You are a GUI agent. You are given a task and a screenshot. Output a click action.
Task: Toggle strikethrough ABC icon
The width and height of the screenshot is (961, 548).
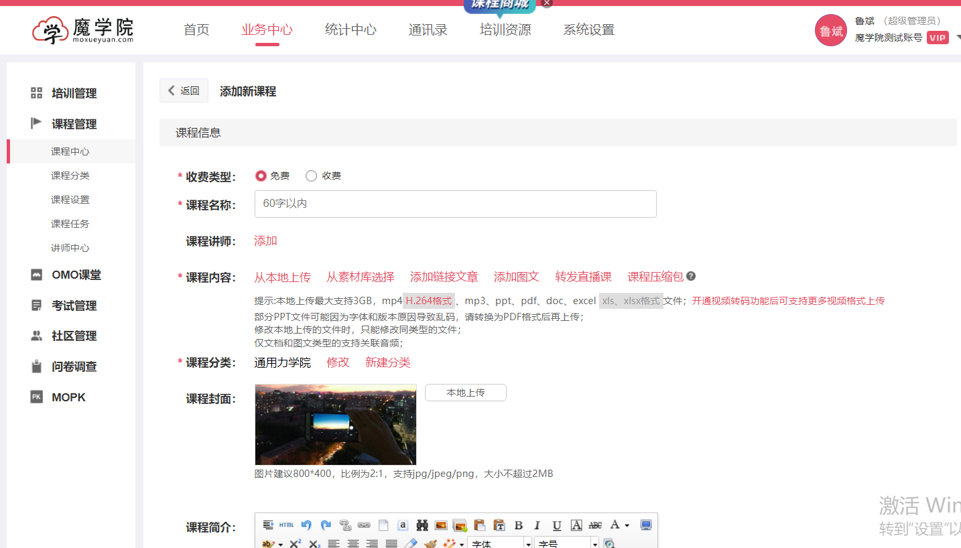click(595, 525)
